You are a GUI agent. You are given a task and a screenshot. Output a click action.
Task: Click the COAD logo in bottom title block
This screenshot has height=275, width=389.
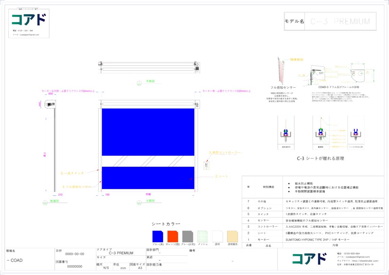click(x=309, y=259)
